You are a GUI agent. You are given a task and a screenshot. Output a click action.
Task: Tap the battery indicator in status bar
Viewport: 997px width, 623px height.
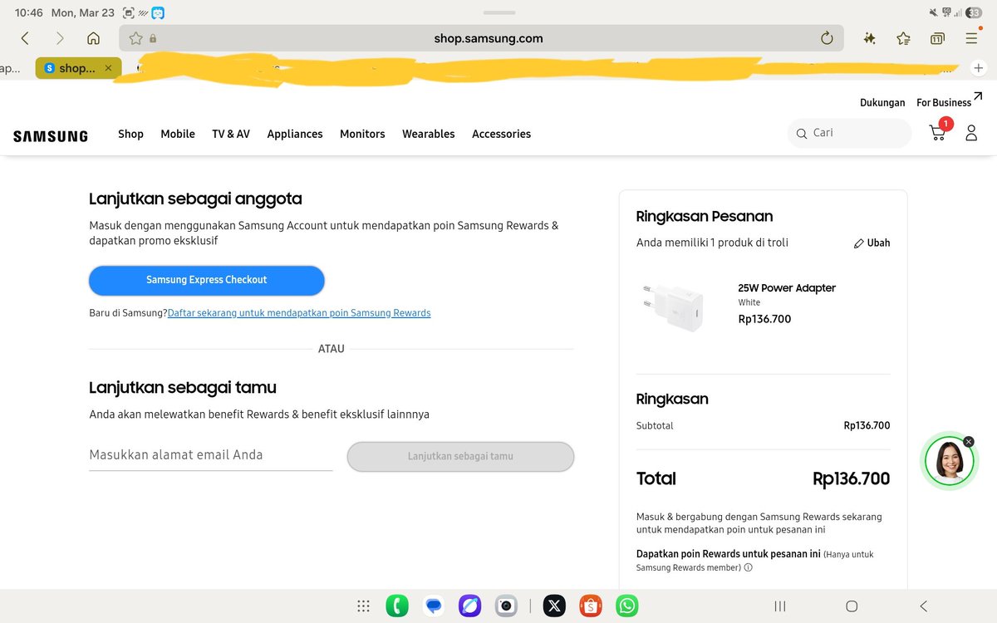click(x=973, y=12)
